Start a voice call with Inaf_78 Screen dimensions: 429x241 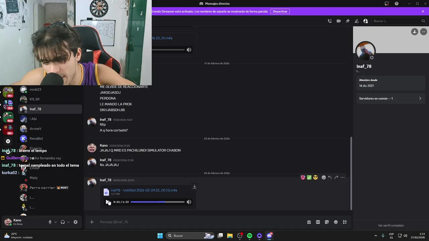pos(330,21)
